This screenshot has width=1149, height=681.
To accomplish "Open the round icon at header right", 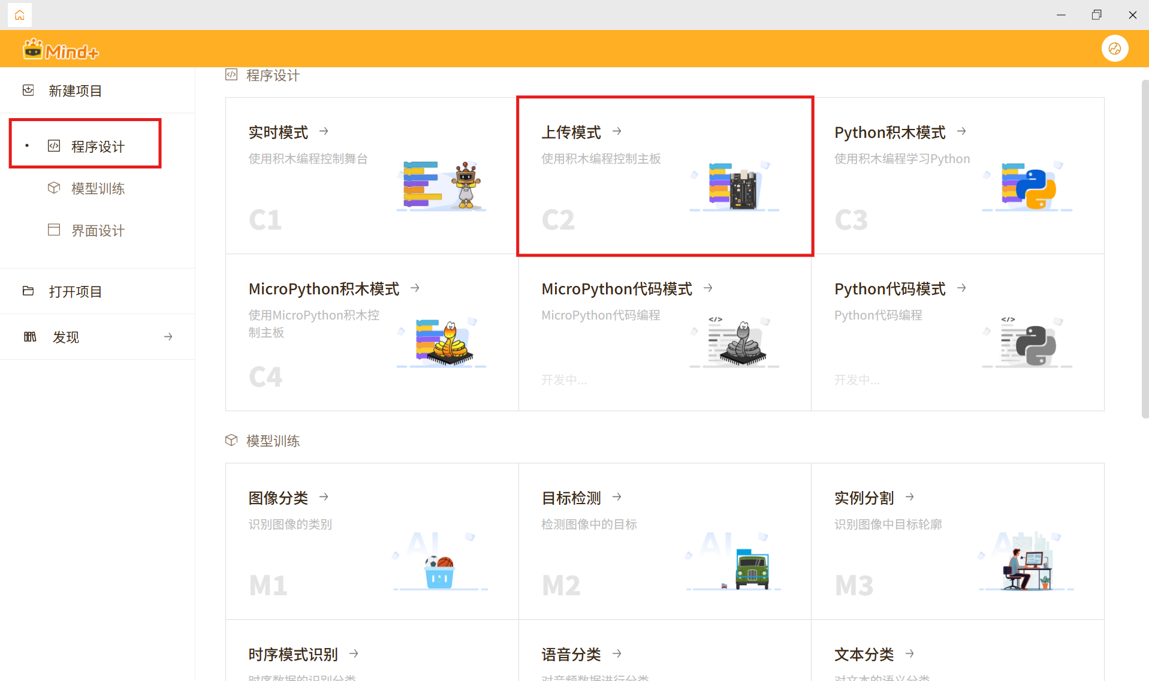I will (1114, 49).
